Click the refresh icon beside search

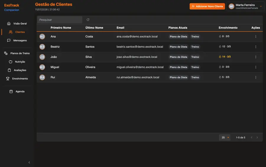(x=88, y=20)
